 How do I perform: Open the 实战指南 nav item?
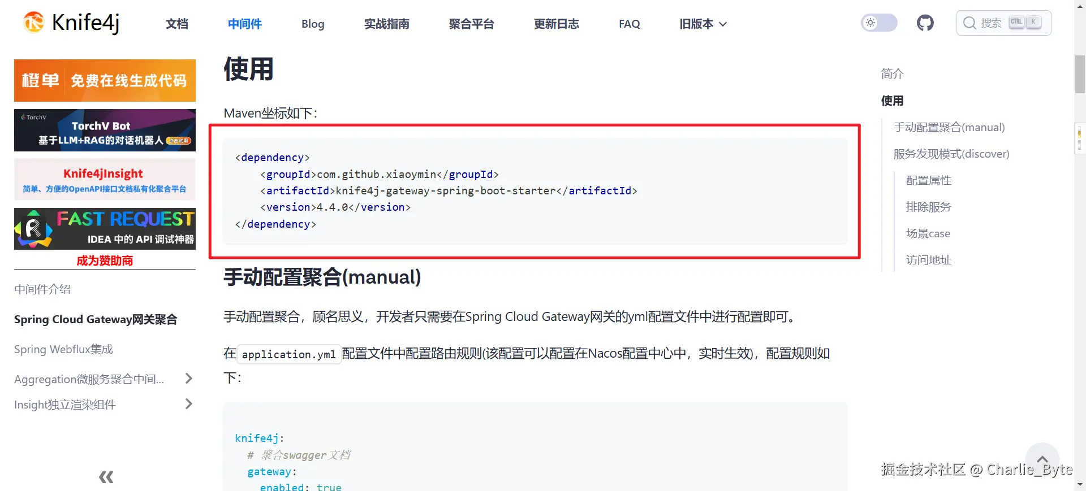(x=386, y=24)
